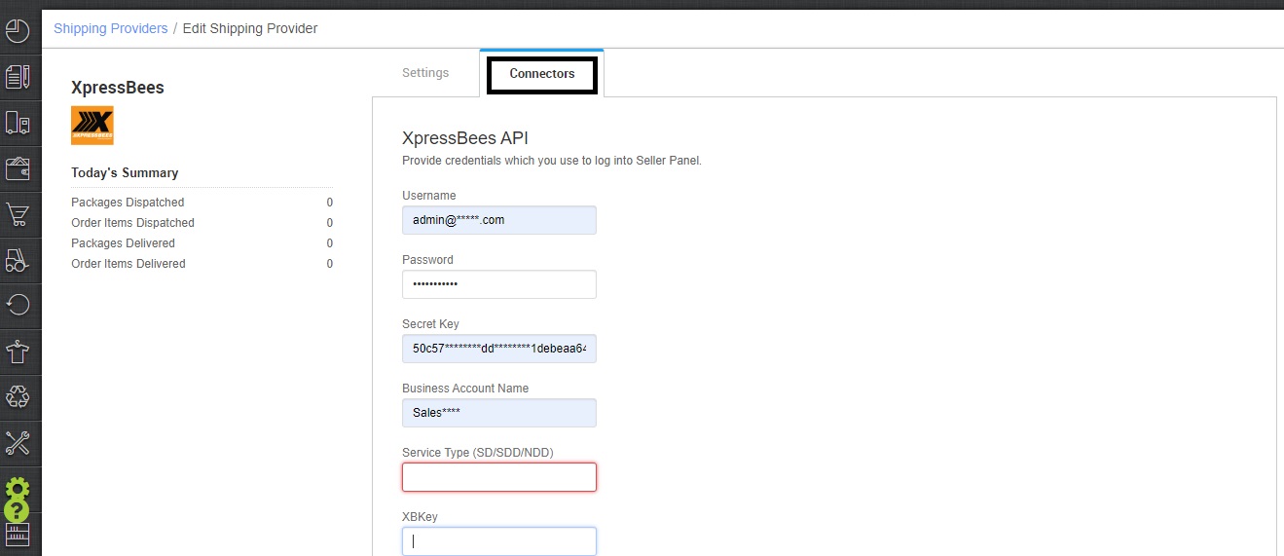Click 'Order Items Dispatched' summary row
Screen dimensions: 1284x556
pos(202,223)
